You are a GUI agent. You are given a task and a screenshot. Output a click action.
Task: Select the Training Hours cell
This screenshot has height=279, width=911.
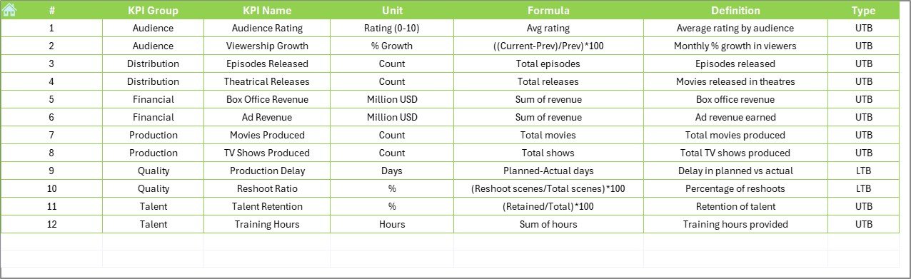click(x=267, y=225)
